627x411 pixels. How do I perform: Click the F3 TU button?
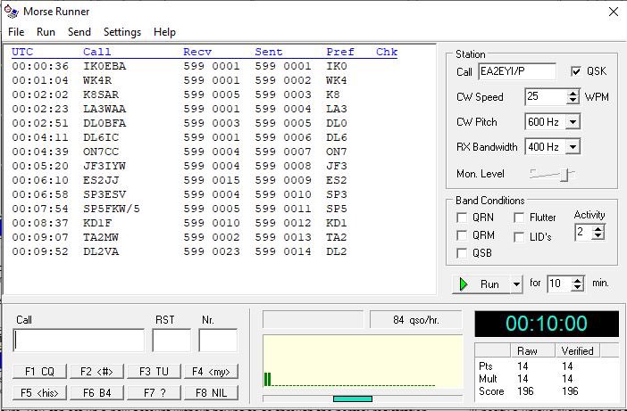point(154,372)
